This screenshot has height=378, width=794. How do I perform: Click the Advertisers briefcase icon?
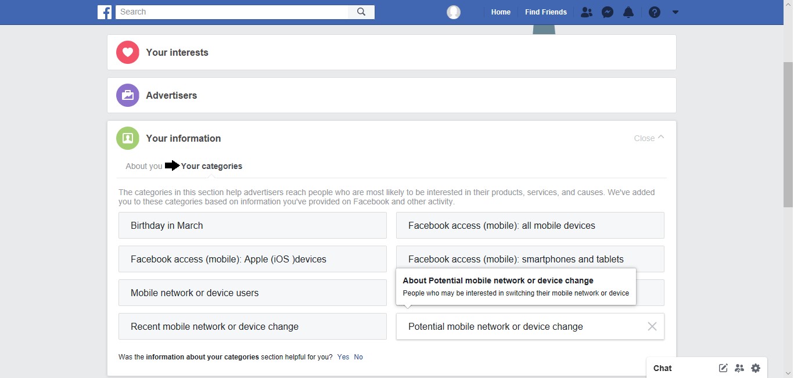pyautogui.click(x=128, y=95)
